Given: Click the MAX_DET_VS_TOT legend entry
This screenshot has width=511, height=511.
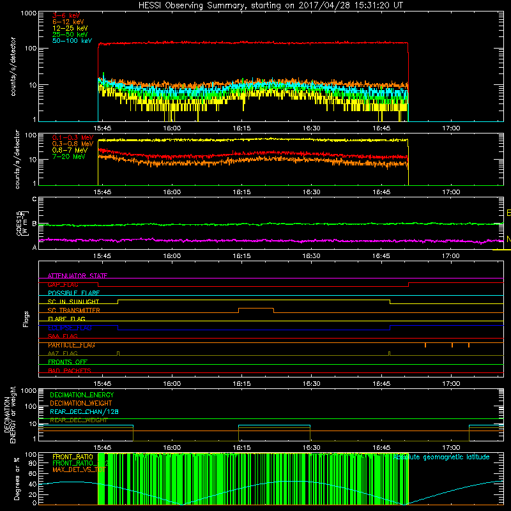Looking at the screenshot, I should (79, 469).
